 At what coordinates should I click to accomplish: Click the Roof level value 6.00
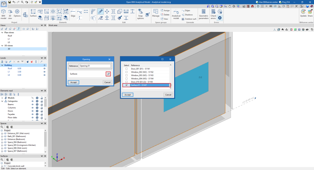(19, 68)
